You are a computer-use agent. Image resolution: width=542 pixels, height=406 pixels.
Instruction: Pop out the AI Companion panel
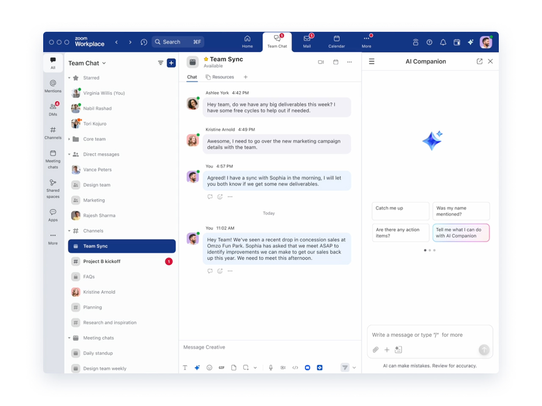[479, 61]
